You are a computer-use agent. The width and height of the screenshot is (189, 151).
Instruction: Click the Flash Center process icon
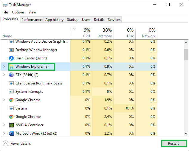click(11, 58)
